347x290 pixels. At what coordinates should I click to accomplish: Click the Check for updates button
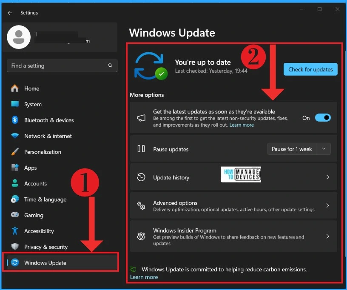tap(310, 69)
